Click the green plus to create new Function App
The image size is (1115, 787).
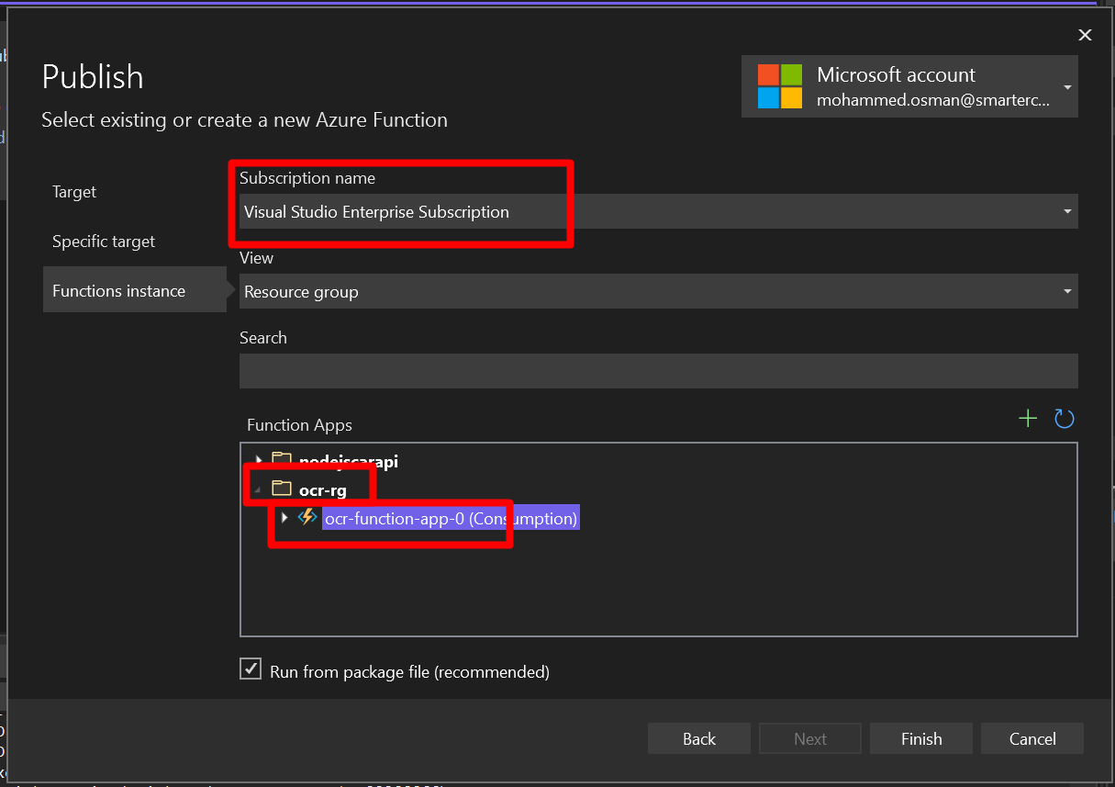coord(1028,419)
